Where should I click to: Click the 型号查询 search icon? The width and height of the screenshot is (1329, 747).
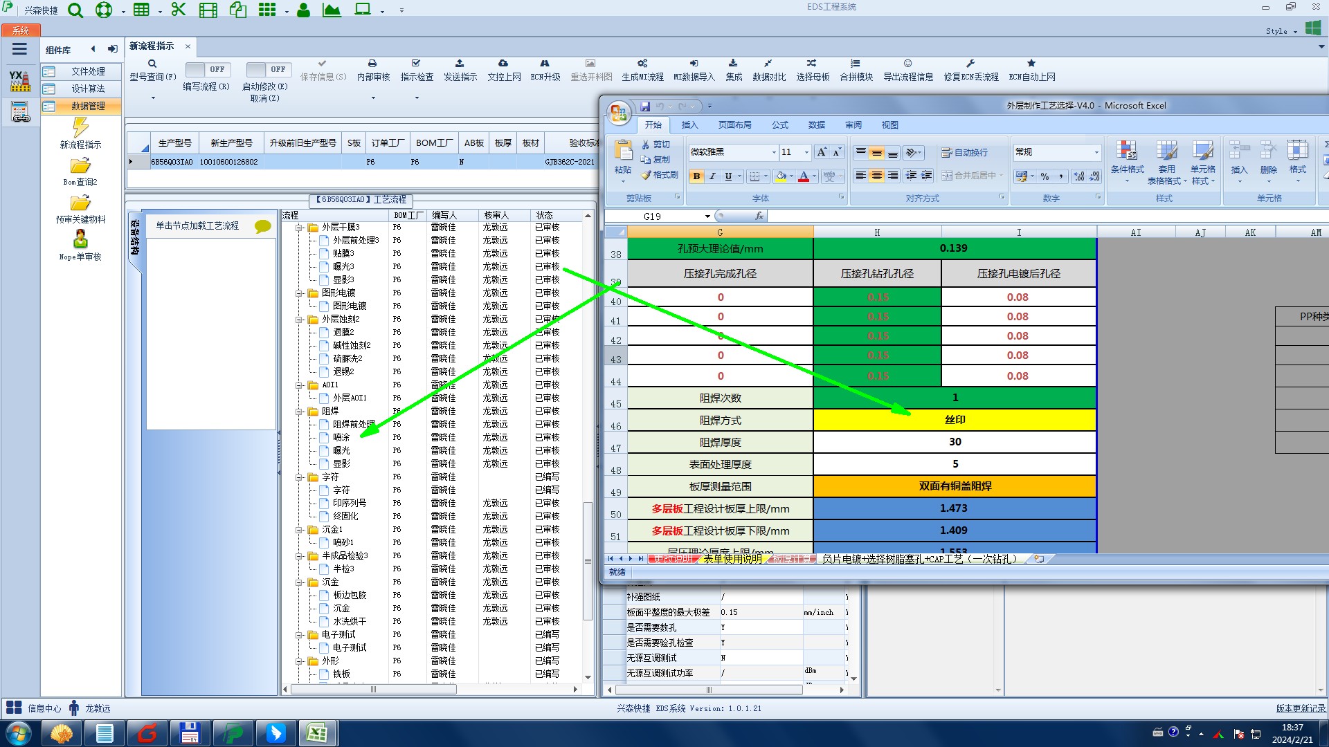click(152, 64)
